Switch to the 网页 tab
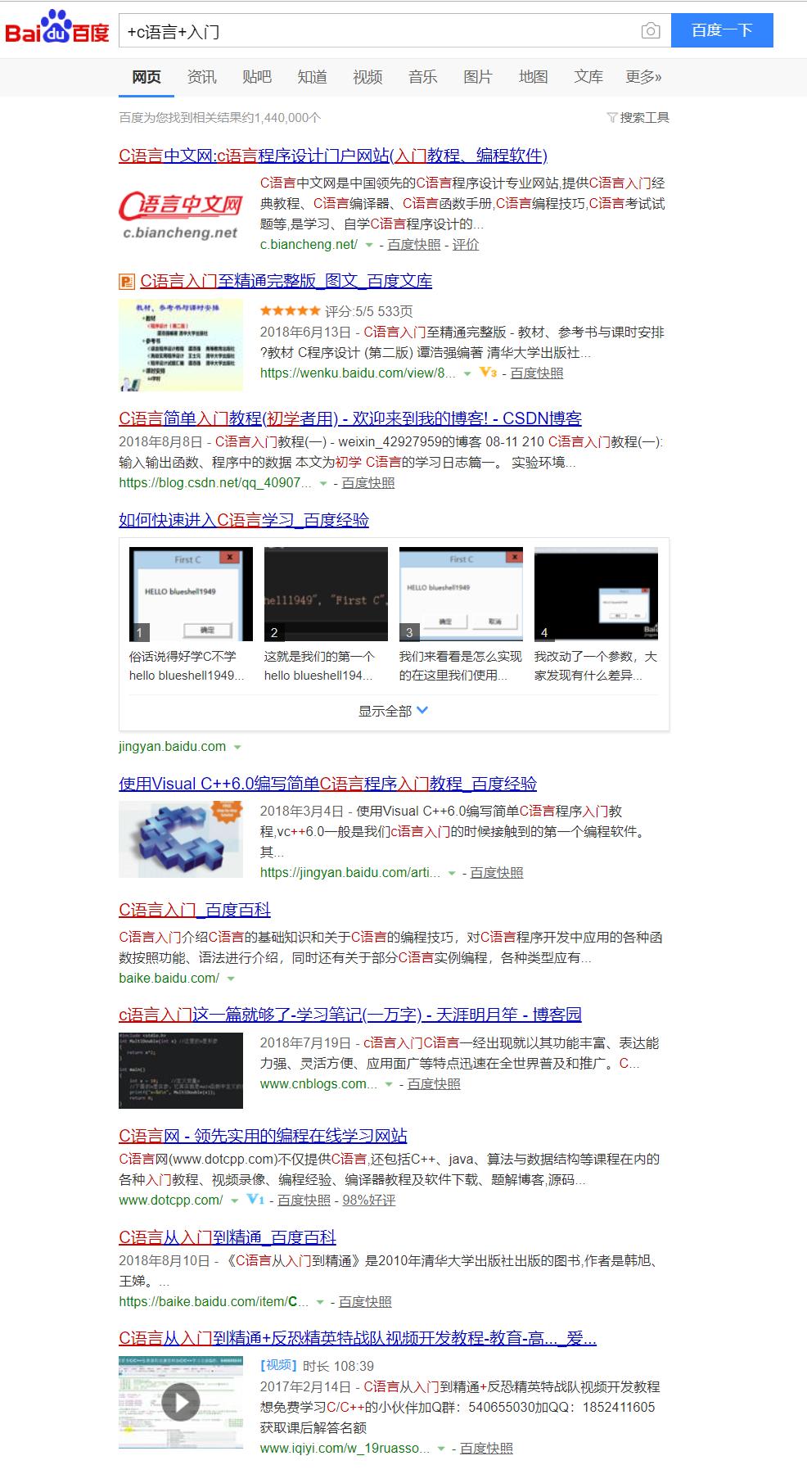The image size is (807, 1474). click(147, 77)
